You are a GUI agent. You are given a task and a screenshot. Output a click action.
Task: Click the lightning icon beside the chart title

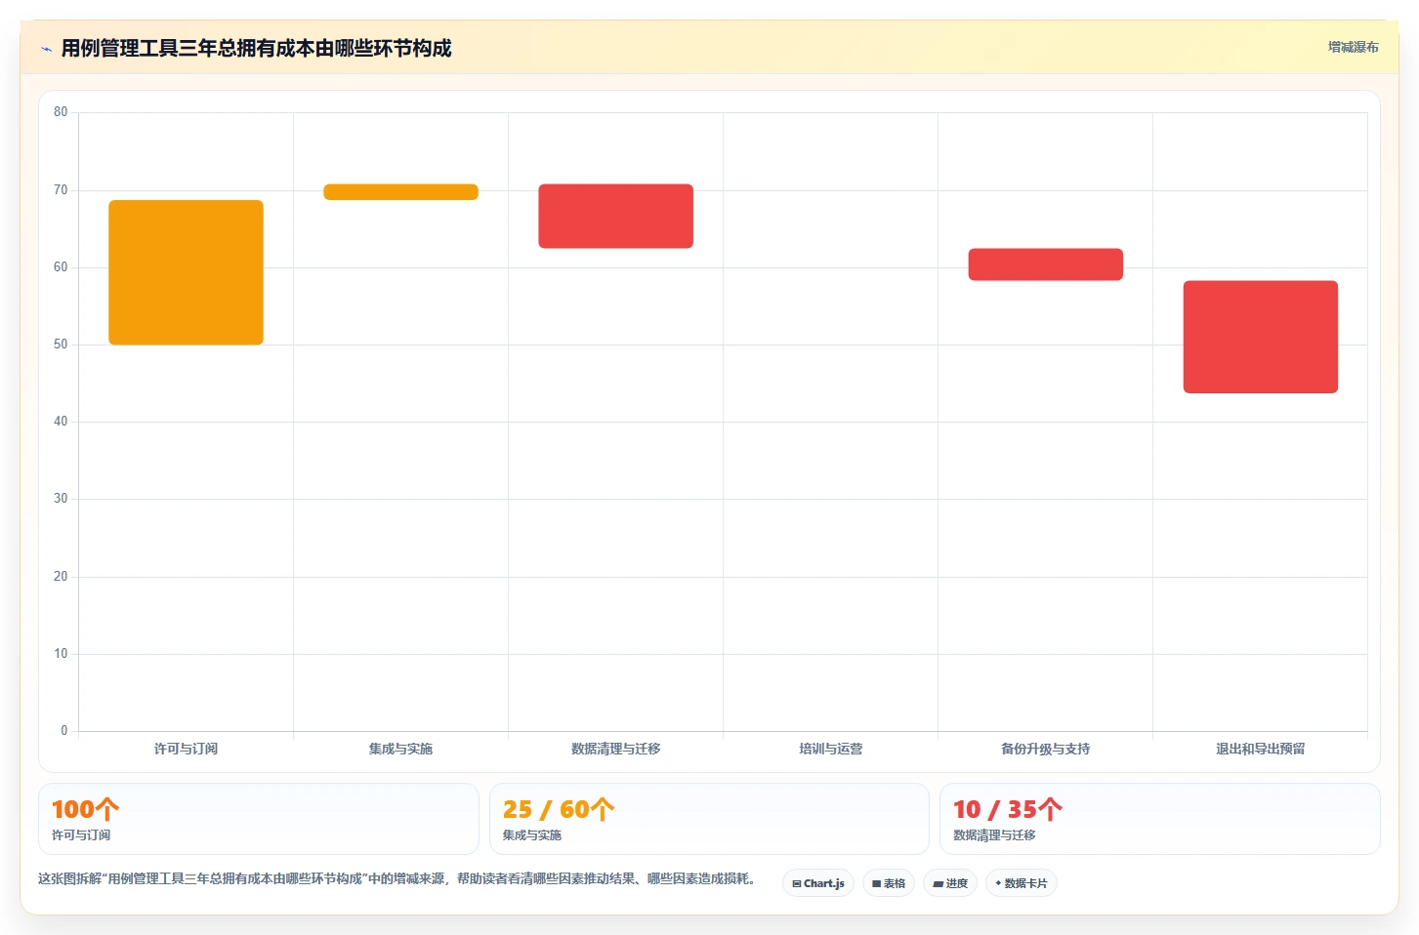click(x=46, y=49)
